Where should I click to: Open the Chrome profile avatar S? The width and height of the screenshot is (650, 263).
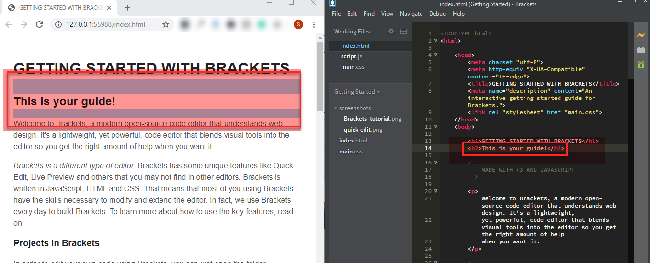click(x=298, y=24)
